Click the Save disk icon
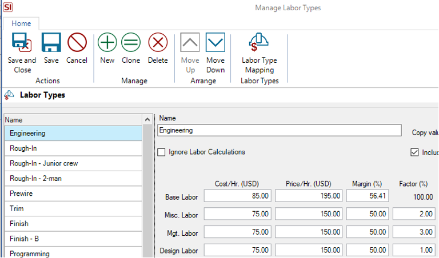 pos(51,42)
